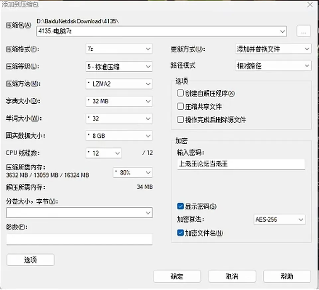The width and height of the screenshot is (319, 290).
Task: Click the archive name field containing 4135
Action: [161, 31]
